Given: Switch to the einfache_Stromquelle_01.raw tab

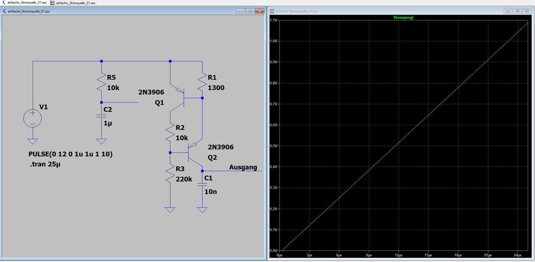Looking at the screenshot, I should pos(73,3).
